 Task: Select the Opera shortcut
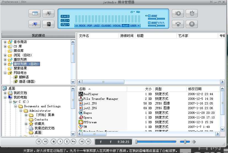click(x=87, y=117)
